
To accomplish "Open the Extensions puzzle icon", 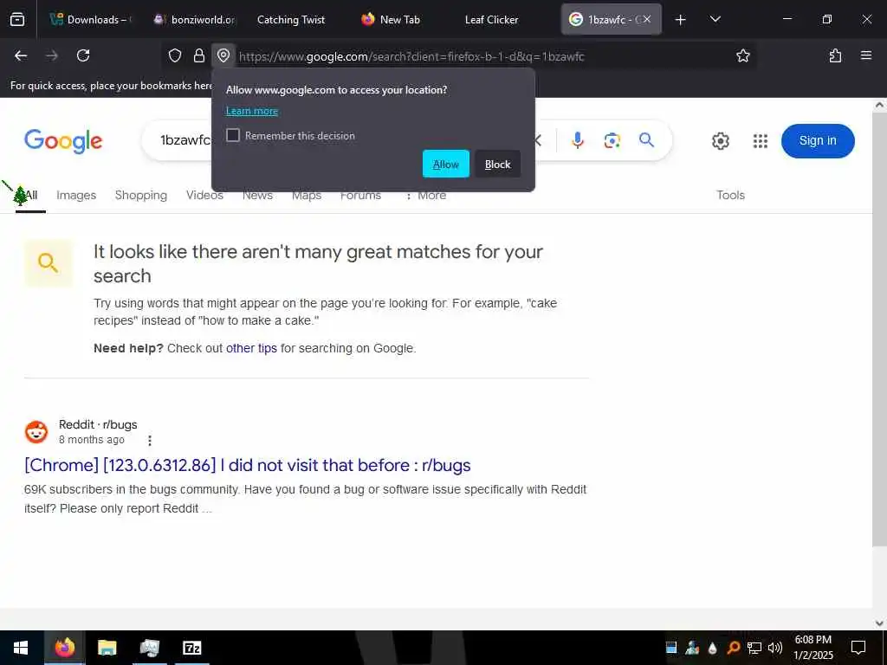I will click(x=835, y=55).
